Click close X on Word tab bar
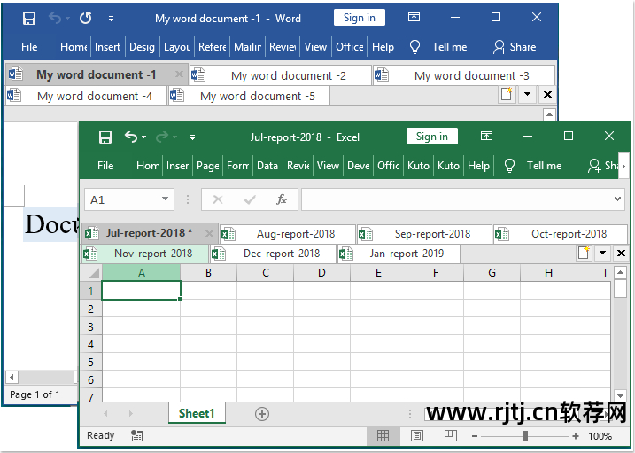The image size is (635, 453). (547, 94)
